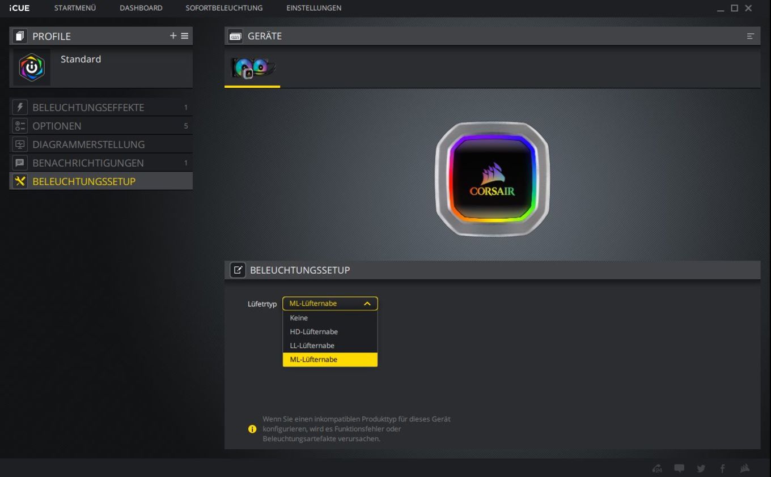Click the notification count 1 badge for BENACHRICHTIGUNGEN

click(x=186, y=163)
